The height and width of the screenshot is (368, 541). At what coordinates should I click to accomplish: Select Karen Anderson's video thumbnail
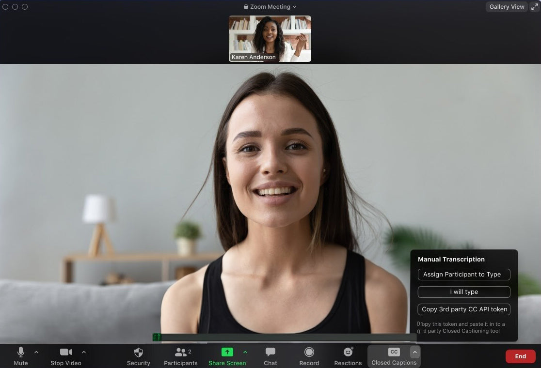(270, 39)
